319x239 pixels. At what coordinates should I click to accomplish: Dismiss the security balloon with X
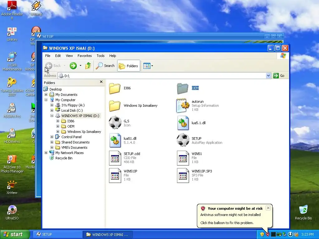point(268,208)
